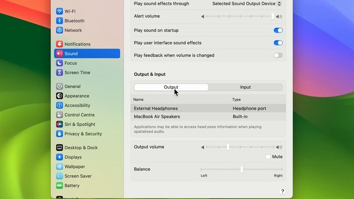The image size is (354, 199).
Task: Open the help question mark button
Action: [283, 191]
